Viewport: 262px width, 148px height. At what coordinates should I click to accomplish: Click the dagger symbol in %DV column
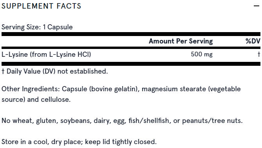point(259,54)
